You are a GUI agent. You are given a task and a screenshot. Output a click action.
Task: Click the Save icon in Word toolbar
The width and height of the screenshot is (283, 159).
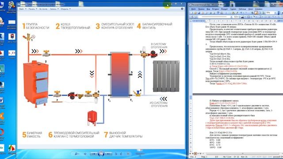pyautogui.click(x=199, y=13)
